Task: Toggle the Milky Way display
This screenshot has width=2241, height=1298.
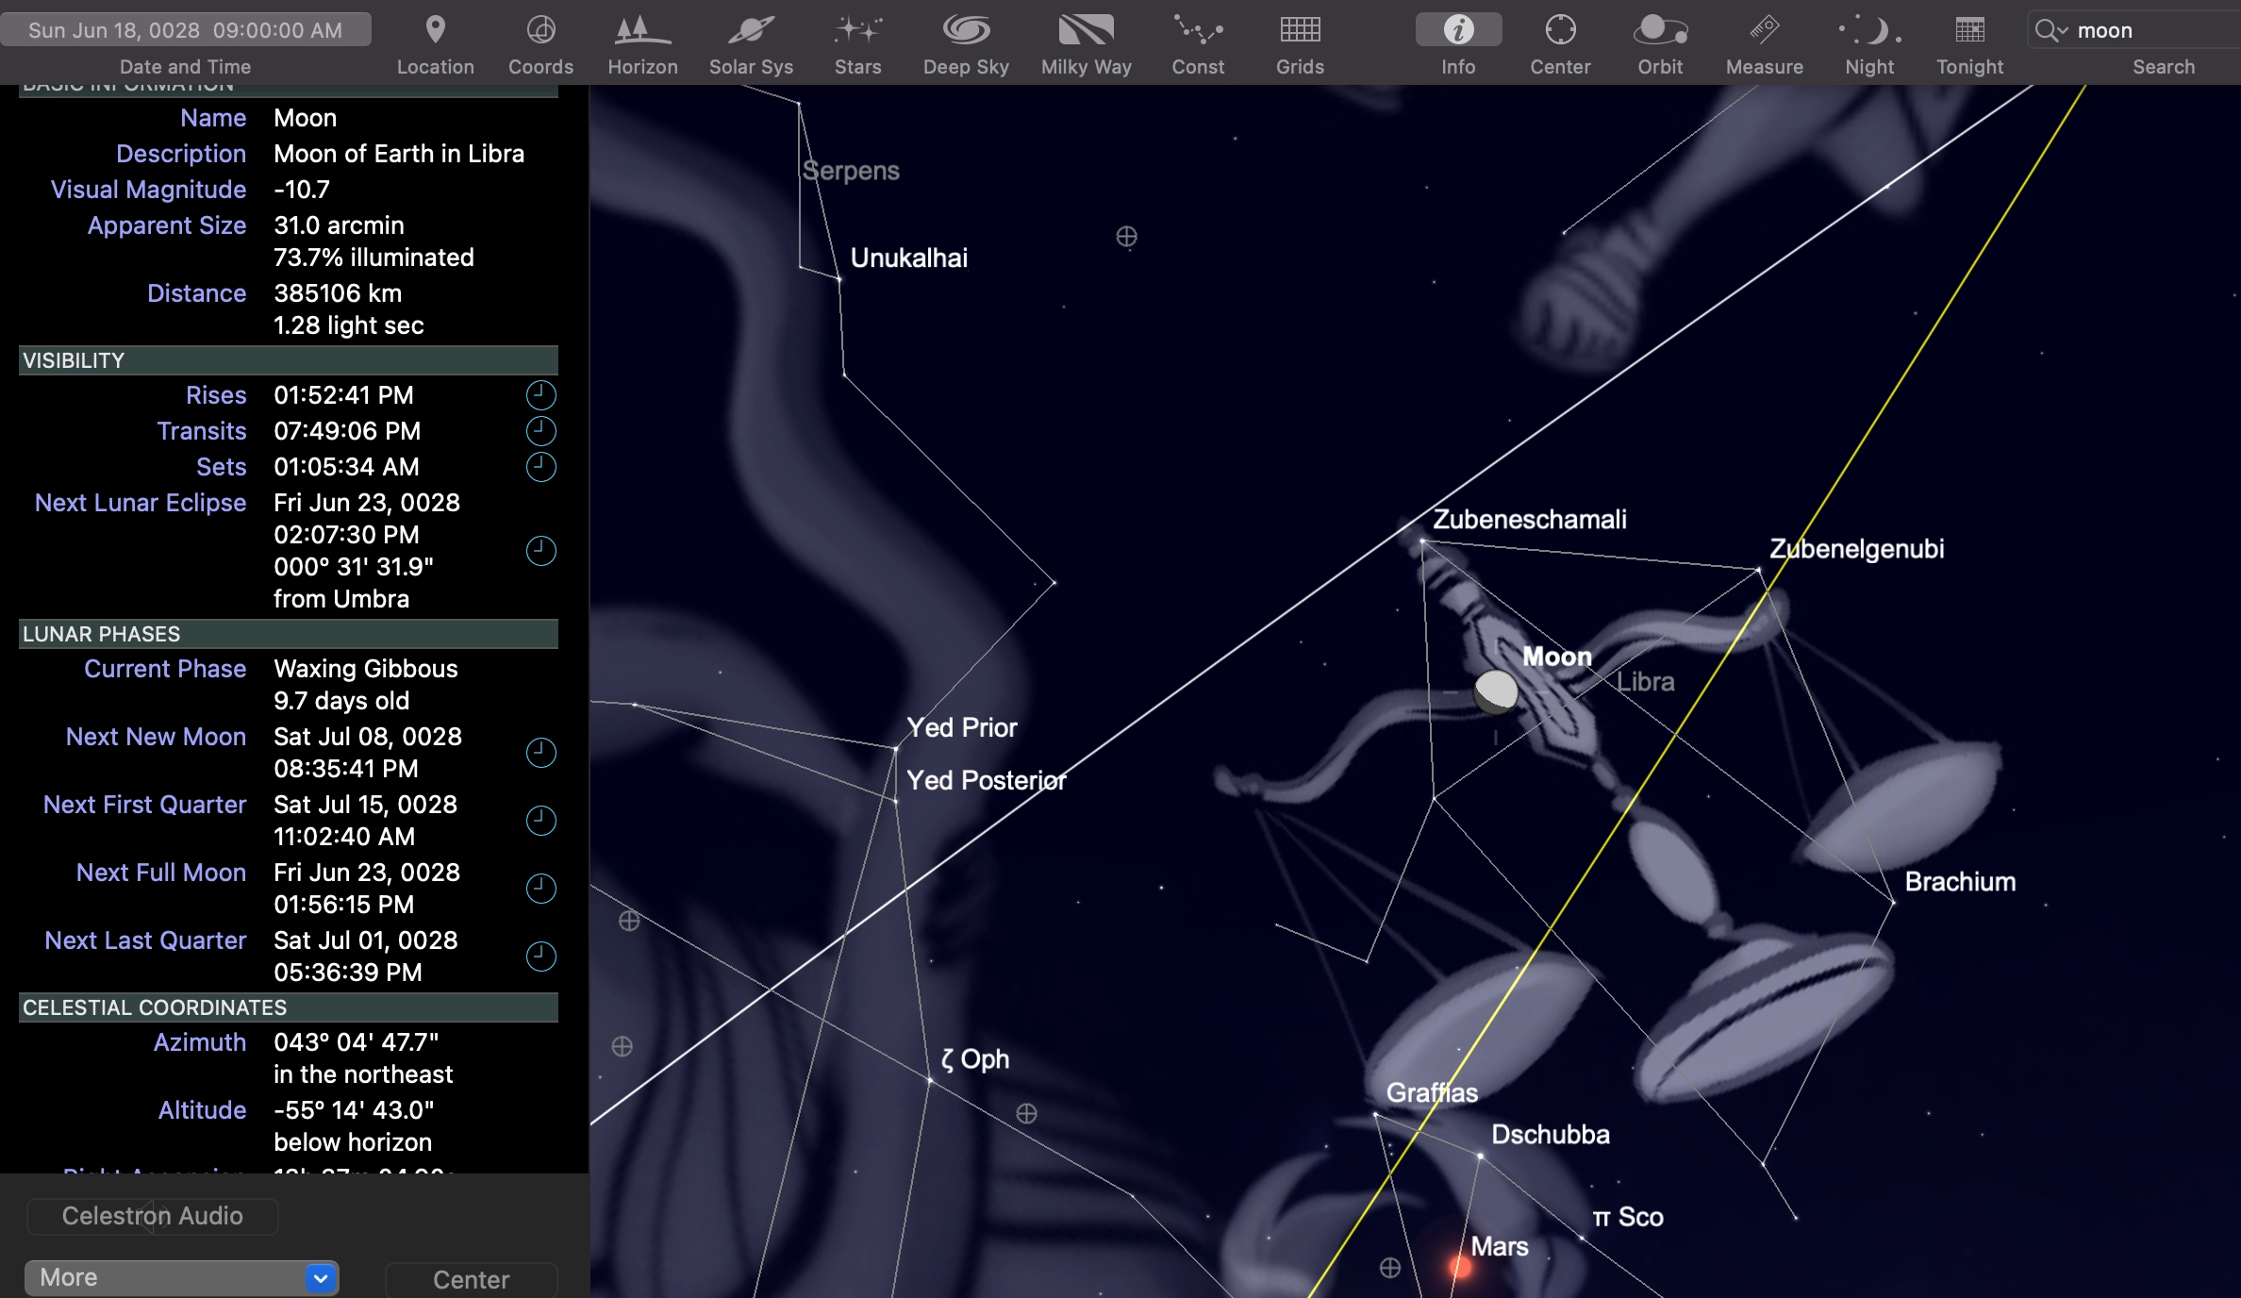Action: tap(1086, 31)
